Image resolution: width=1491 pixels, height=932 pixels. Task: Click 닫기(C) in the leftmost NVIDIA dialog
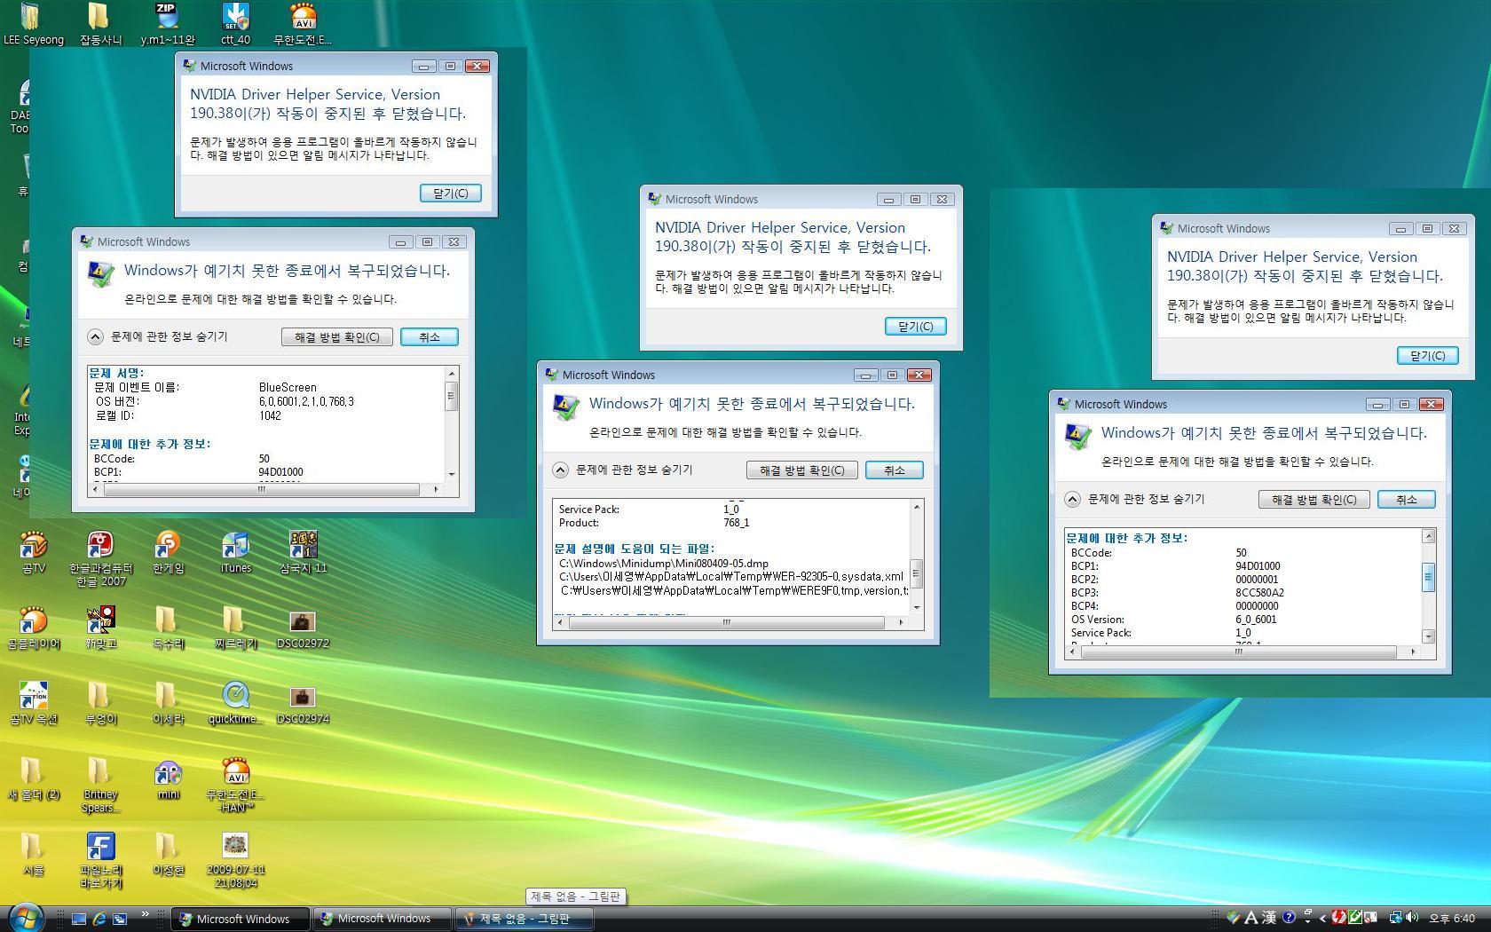(x=451, y=194)
